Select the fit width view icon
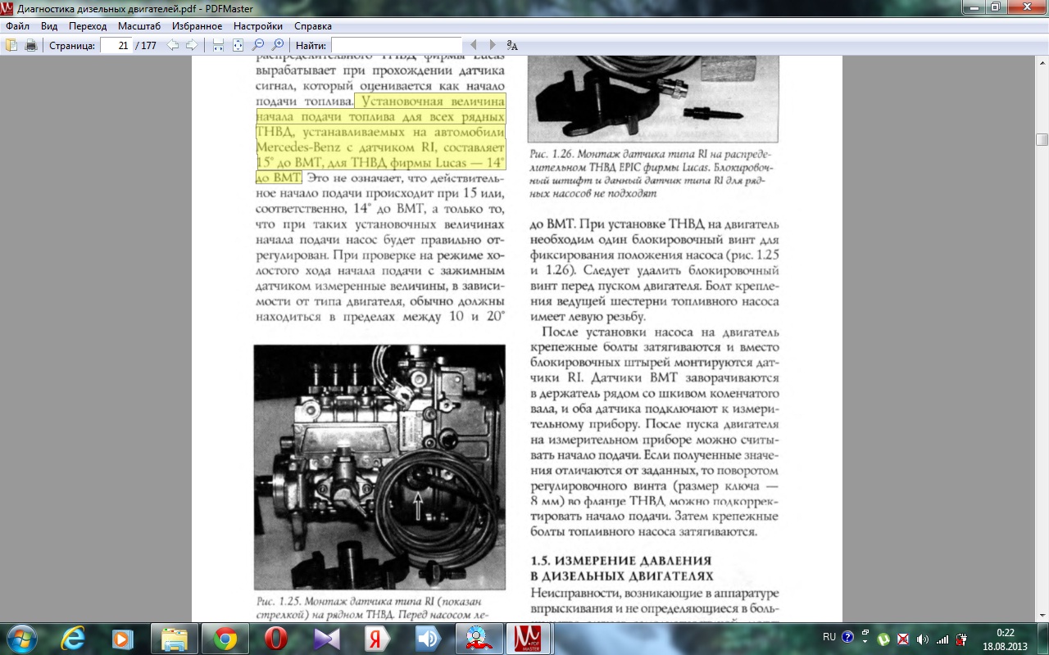 click(x=218, y=45)
